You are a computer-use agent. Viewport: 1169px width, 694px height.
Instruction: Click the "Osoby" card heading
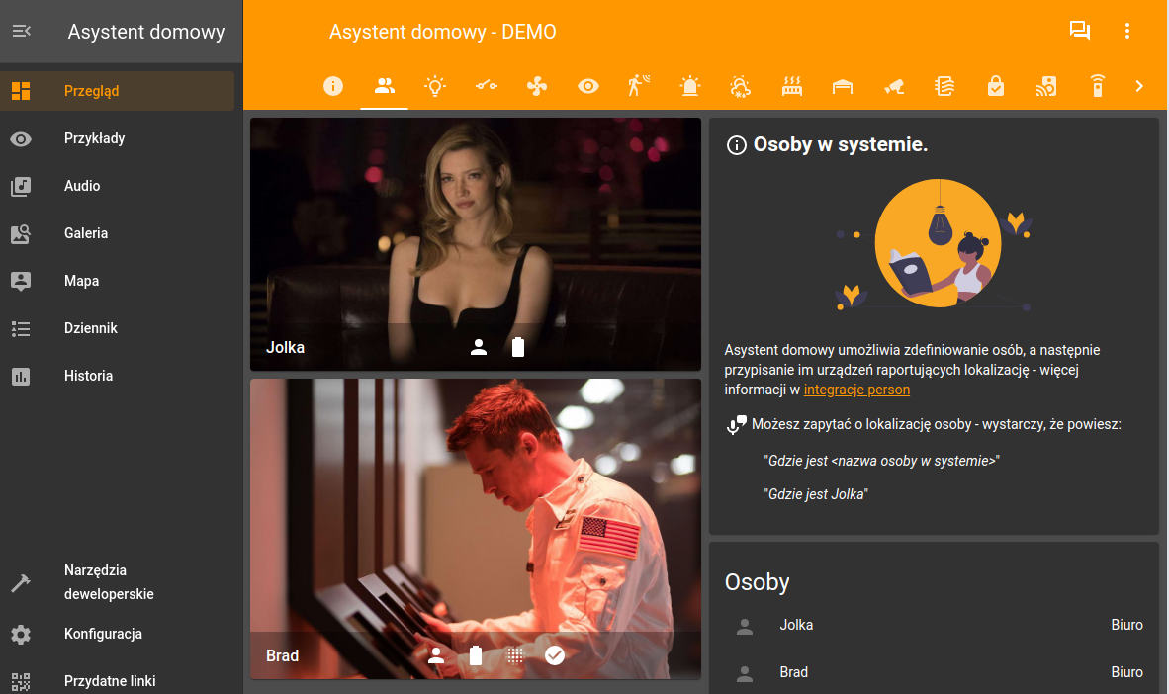[x=757, y=582]
